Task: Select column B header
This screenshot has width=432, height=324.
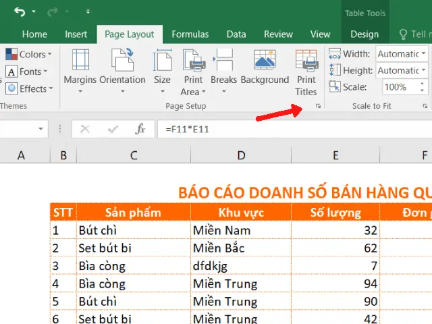Action: [x=63, y=155]
